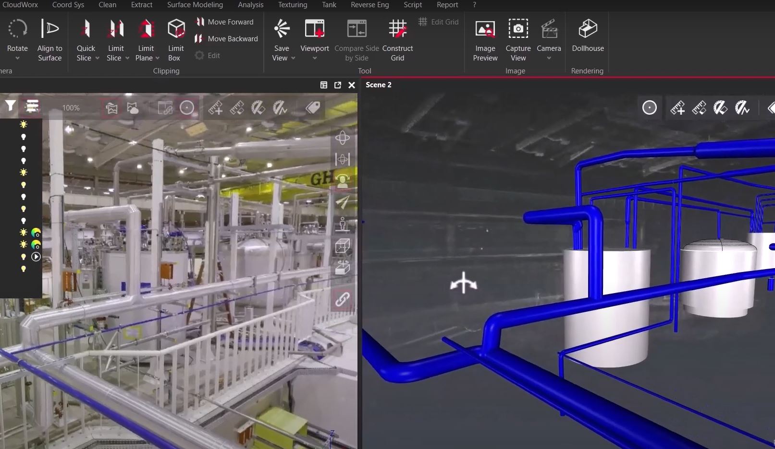
Task: Open Image Preview from the ribbon
Action: 485,39
